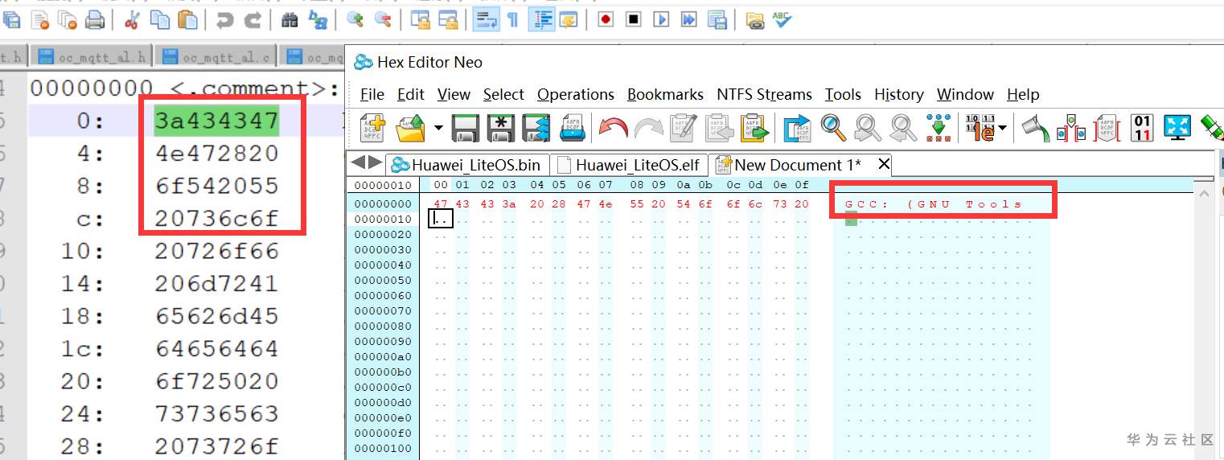Toggle full screen monitor icon
This screenshot has height=460, width=1224.
pos(1177,127)
